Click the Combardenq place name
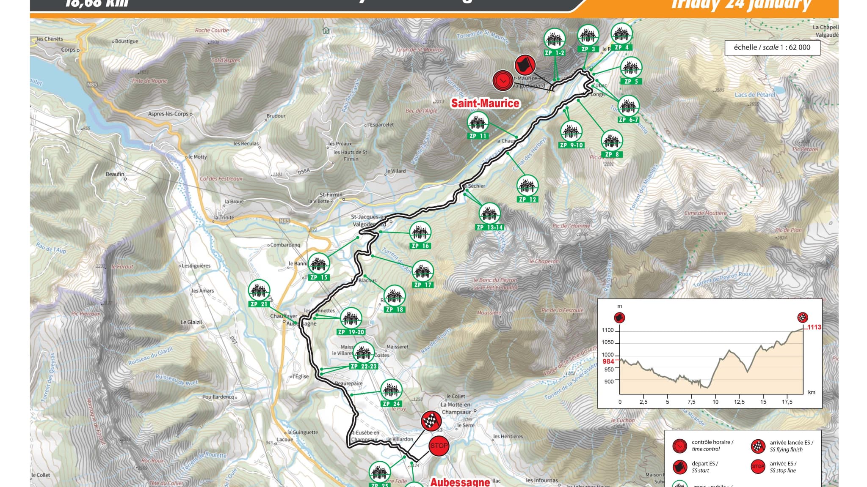The height and width of the screenshot is (487, 867). click(285, 245)
